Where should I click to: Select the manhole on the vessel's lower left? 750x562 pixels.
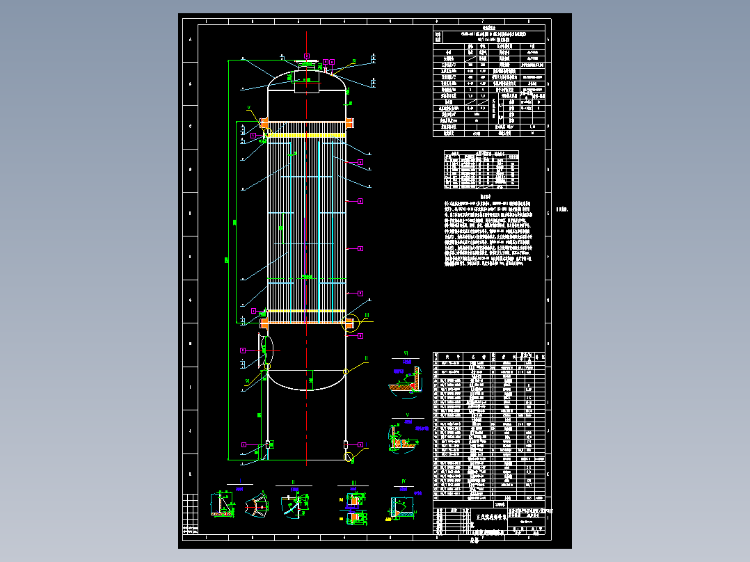[x=266, y=351]
